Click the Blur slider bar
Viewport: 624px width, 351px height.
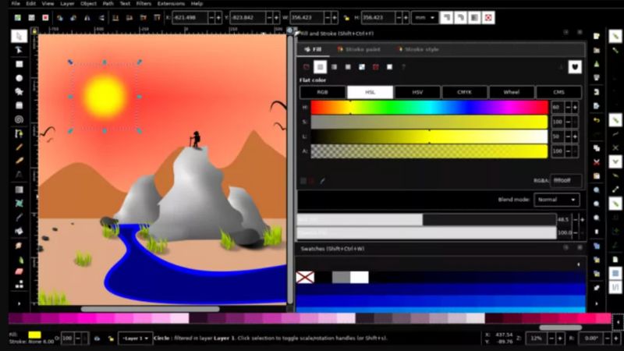click(427, 219)
